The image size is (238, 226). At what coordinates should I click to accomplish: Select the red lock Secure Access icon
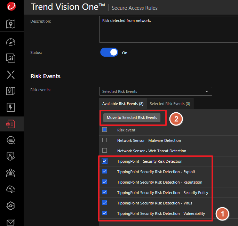coord(11,124)
